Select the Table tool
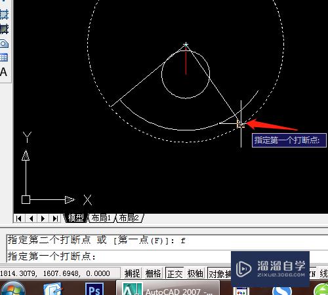328x295 pixels. (x=4, y=58)
